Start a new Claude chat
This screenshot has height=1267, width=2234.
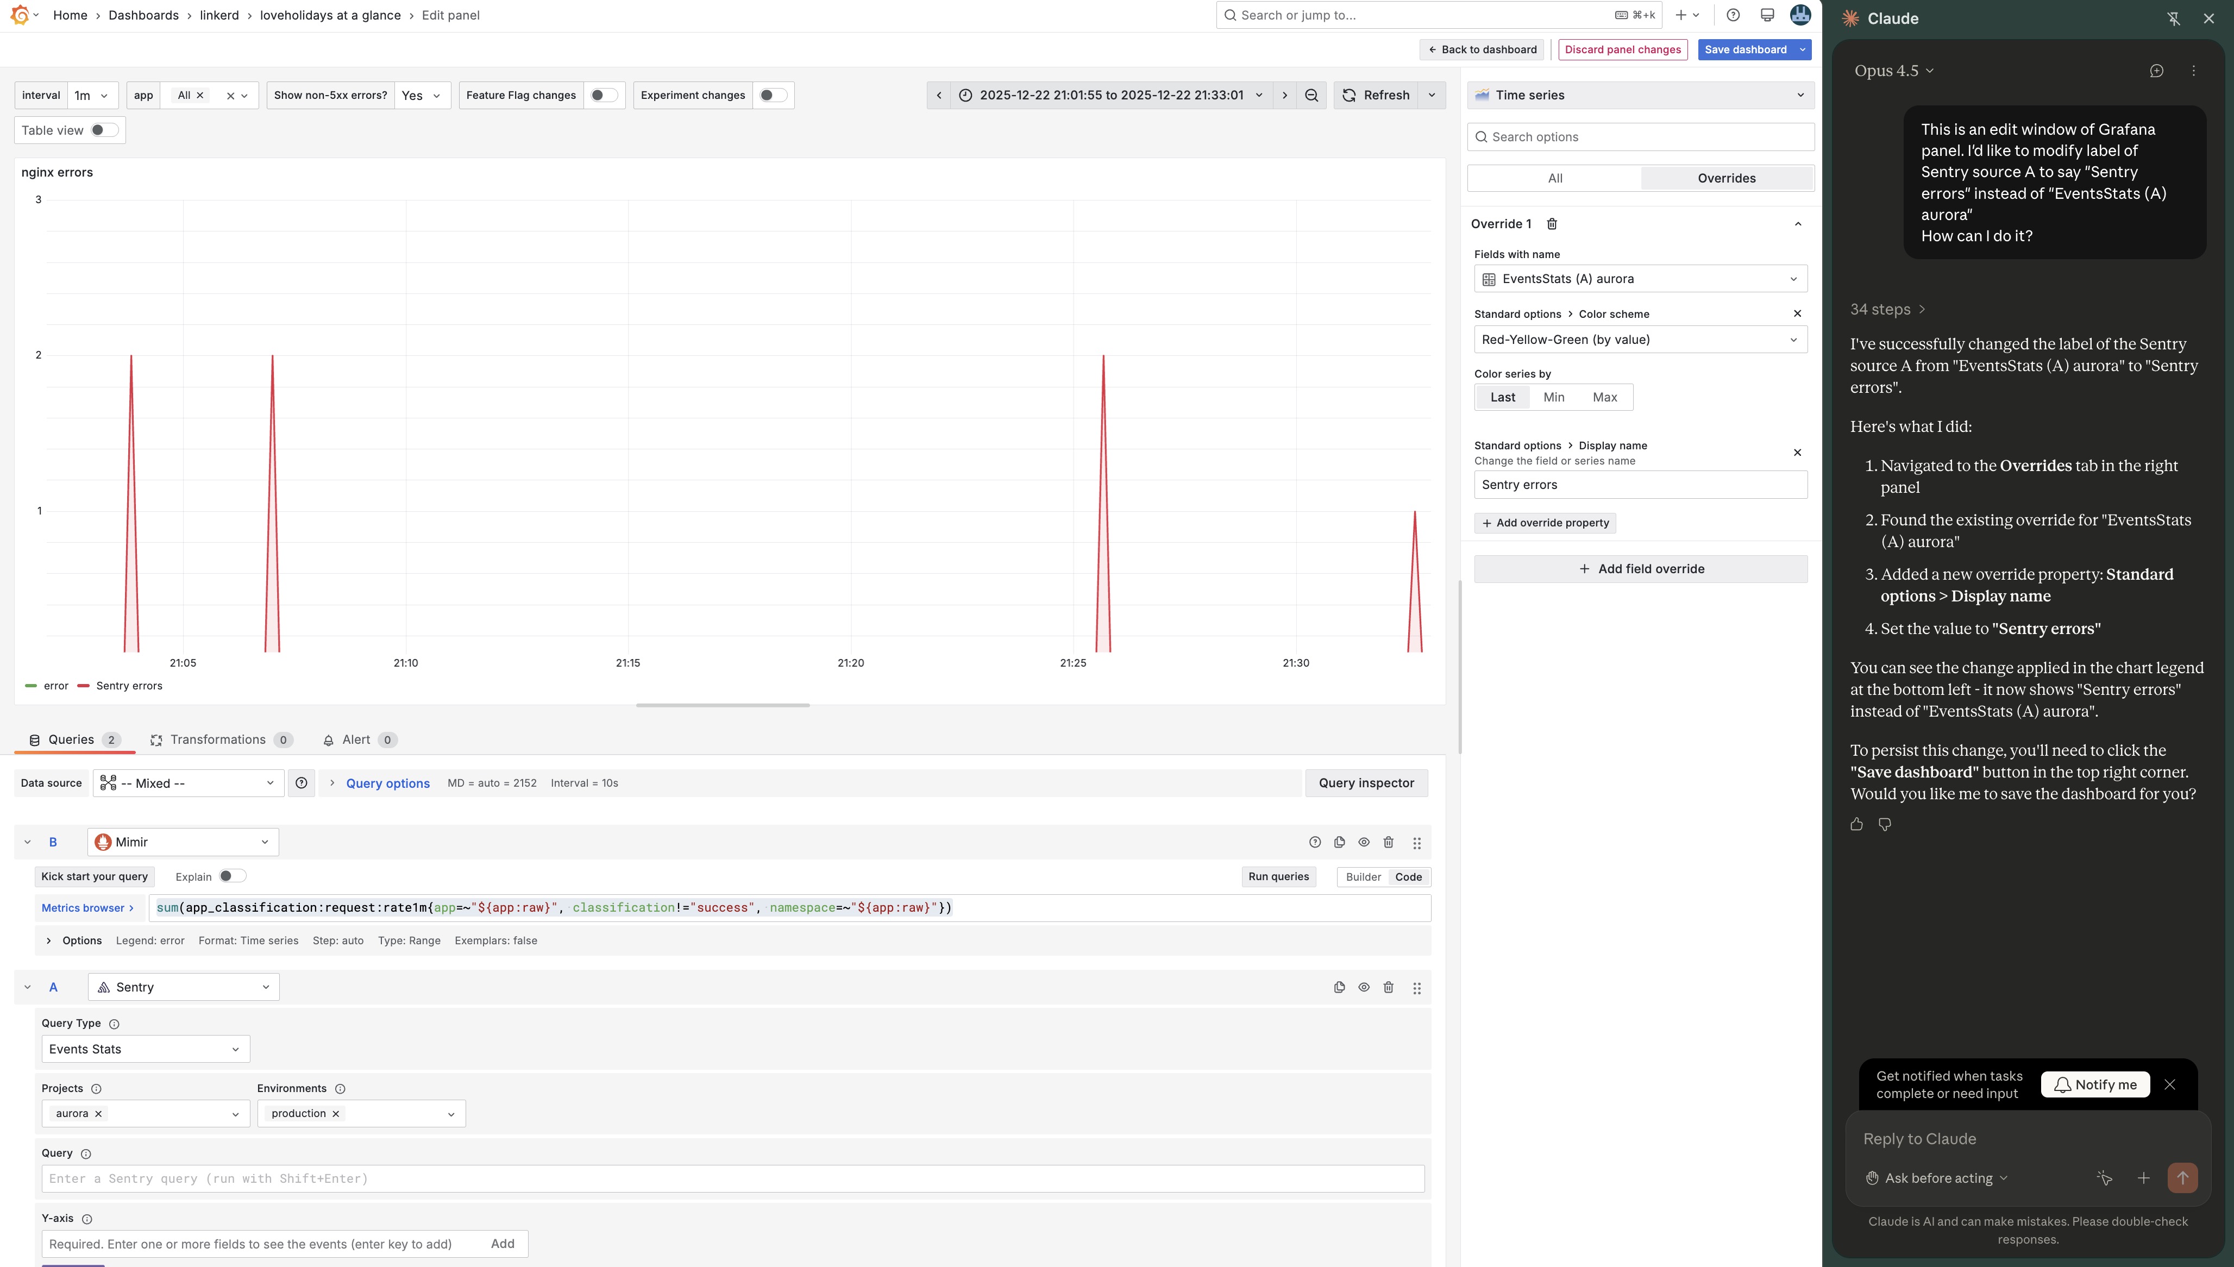point(2156,71)
